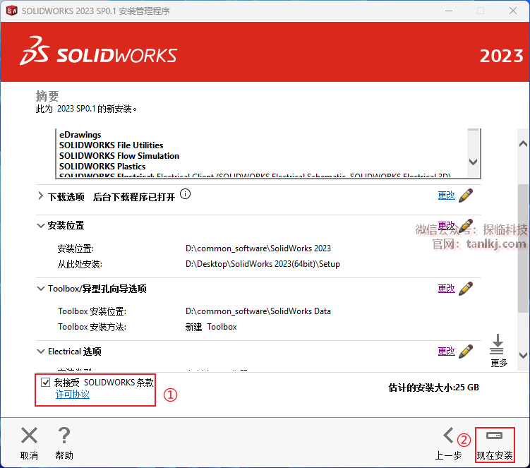This screenshot has height=468, width=530.
Task: Click the 更改 link for download options
Action: 446,196
